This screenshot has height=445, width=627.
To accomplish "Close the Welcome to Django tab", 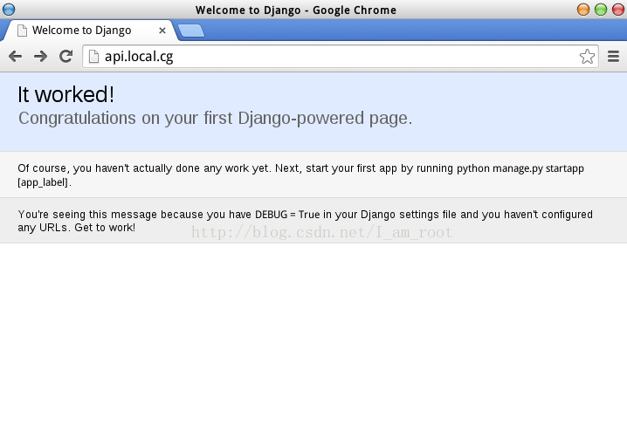I will click(x=162, y=31).
